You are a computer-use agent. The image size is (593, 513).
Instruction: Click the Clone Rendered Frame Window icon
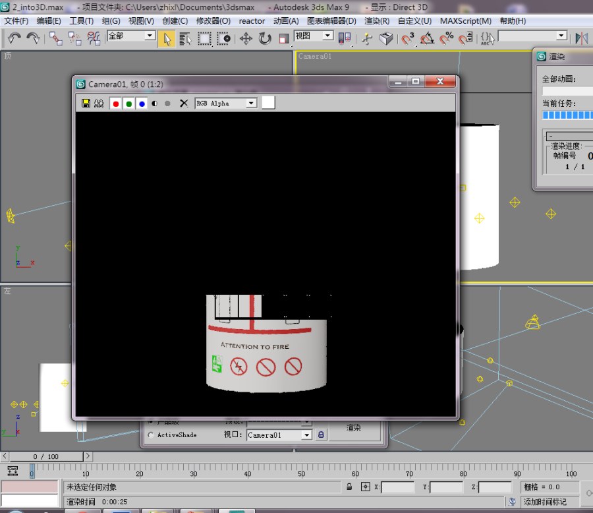point(99,104)
